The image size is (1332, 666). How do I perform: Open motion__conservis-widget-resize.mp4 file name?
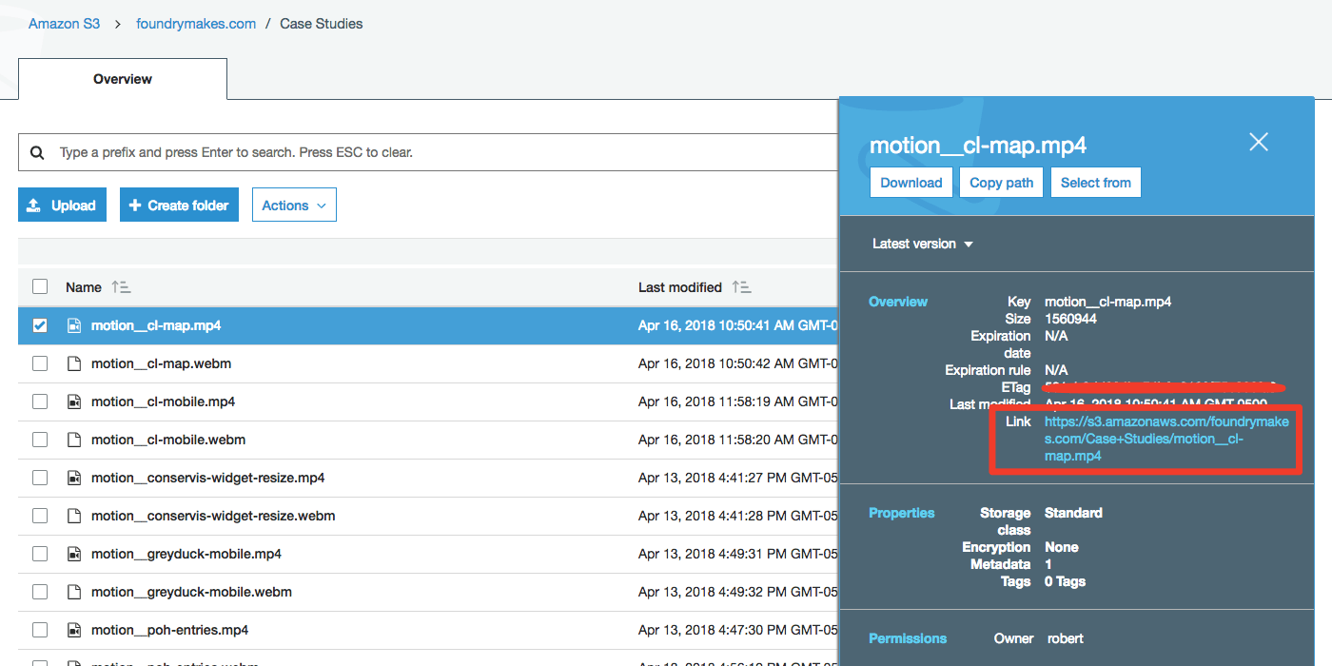pos(208,478)
